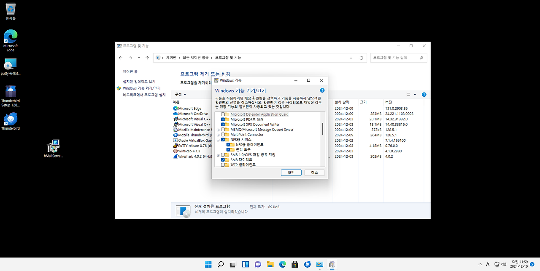Open 제어판 홈 link in sidebar
The height and width of the screenshot is (271, 540).
(x=130, y=72)
